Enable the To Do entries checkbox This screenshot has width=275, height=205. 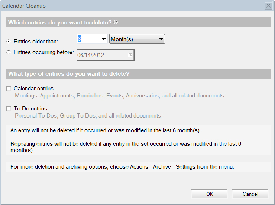point(9,109)
